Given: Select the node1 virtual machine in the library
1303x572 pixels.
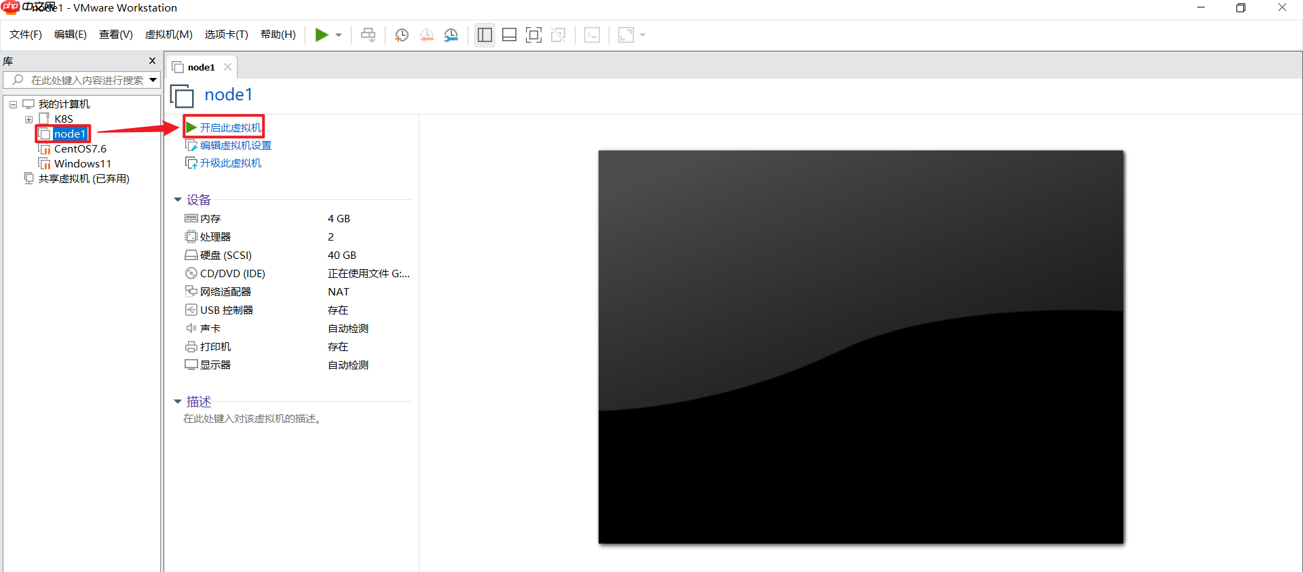Looking at the screenshot, I should coord(69,134).
